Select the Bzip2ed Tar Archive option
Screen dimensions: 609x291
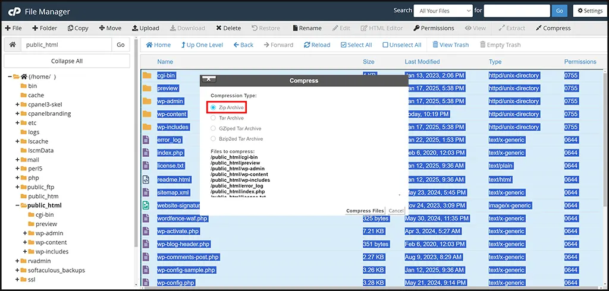pos(213,139)
